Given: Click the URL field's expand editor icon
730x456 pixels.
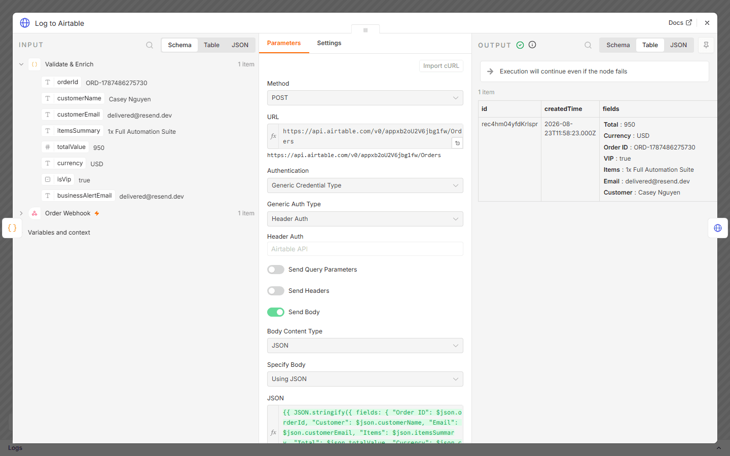Looking at the screenshot, I should (457, 143).
